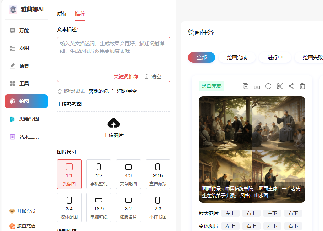Viewport: 323px width, 231px height.
Task: Click 放大图片 右上 button
Action: tap(251, 213)
